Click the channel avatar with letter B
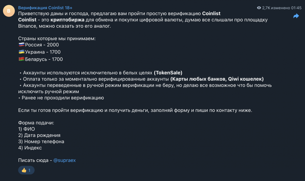305x181 pixels. click(9, 11)
